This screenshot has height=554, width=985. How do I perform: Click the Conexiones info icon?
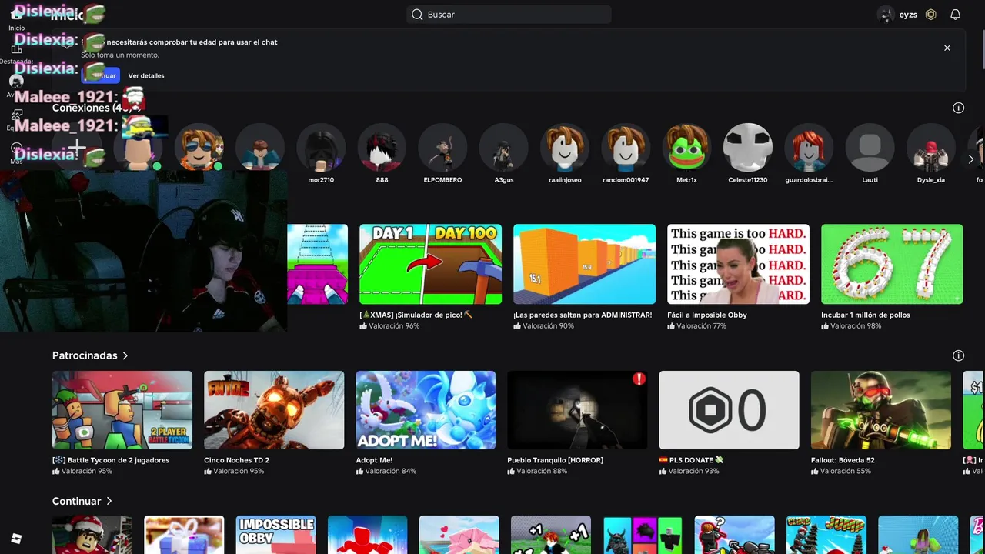point(958,108)
